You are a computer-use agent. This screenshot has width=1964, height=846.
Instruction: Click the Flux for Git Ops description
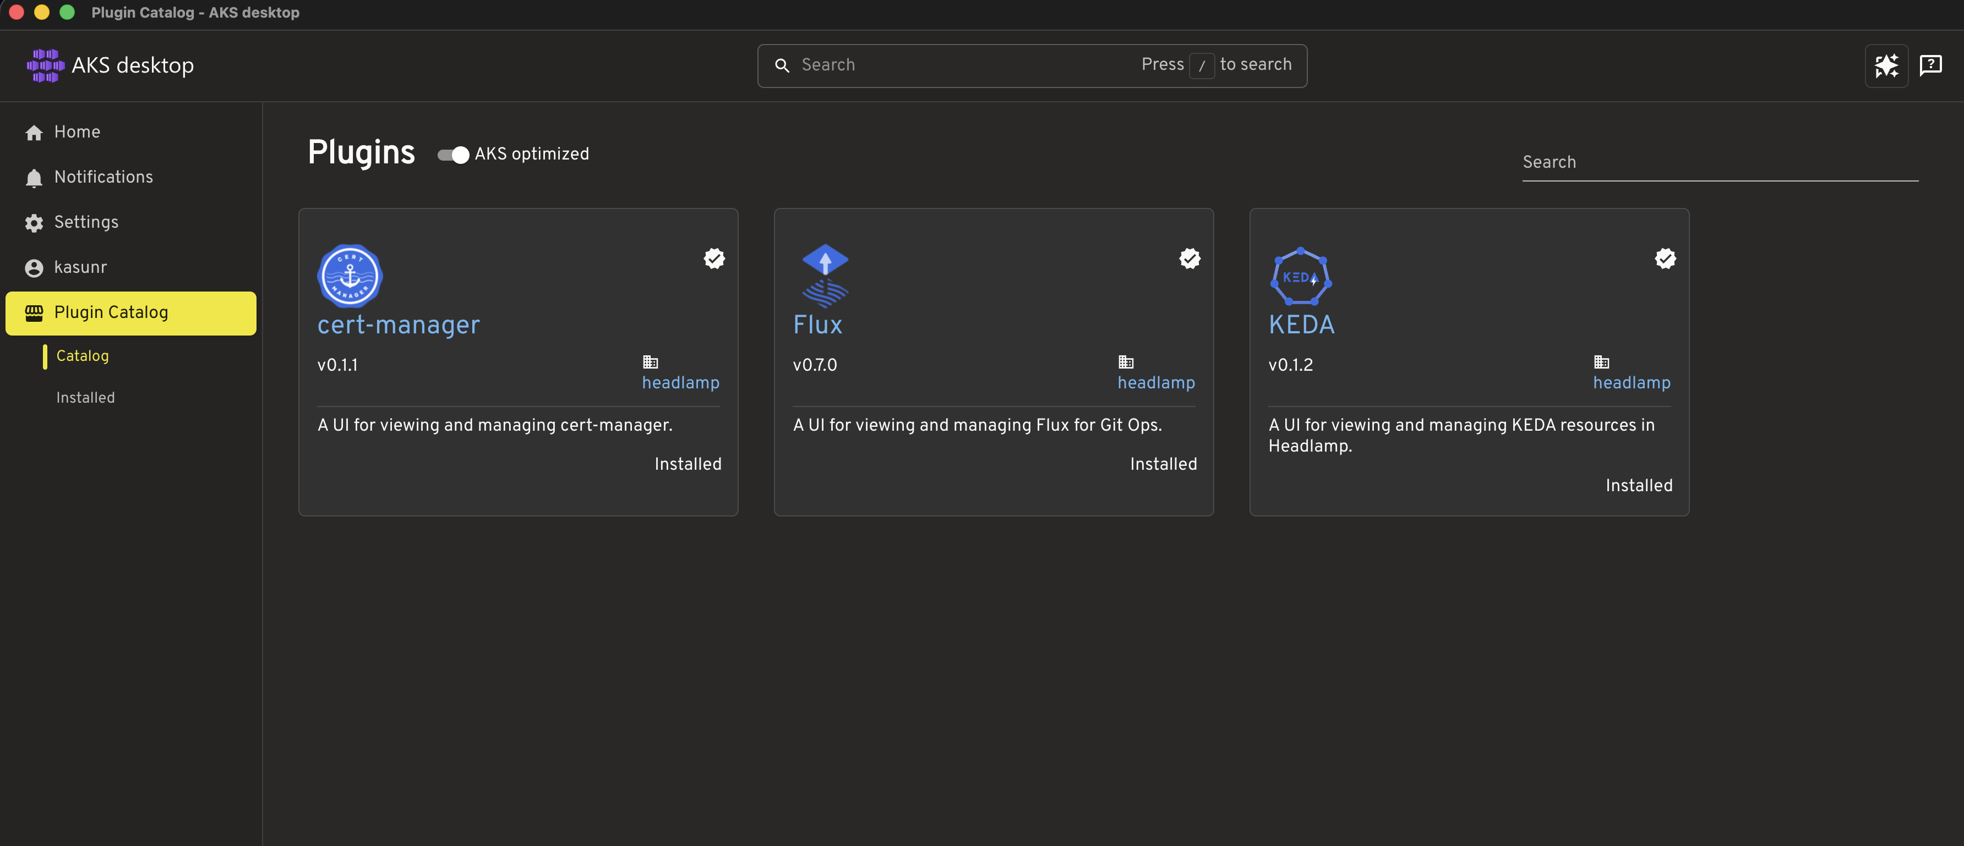pos(978,425)
